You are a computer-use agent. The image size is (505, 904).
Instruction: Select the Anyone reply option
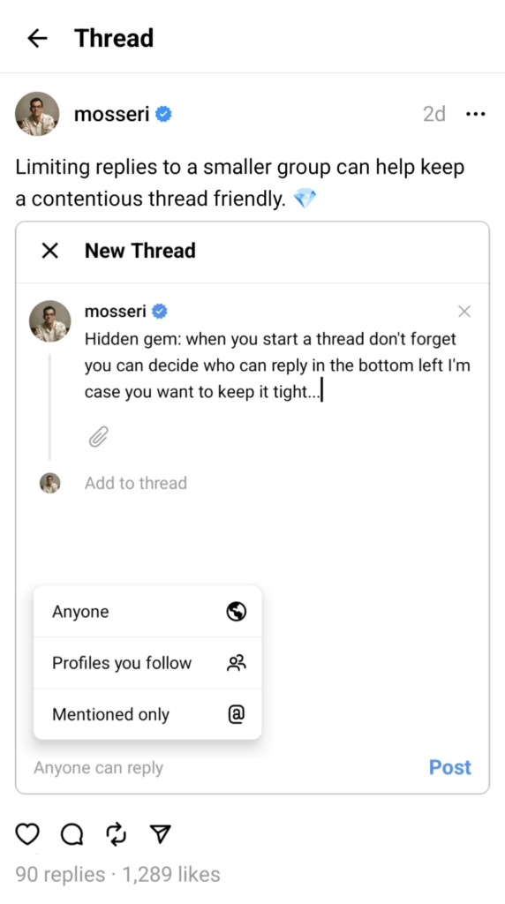pos(147,611)
